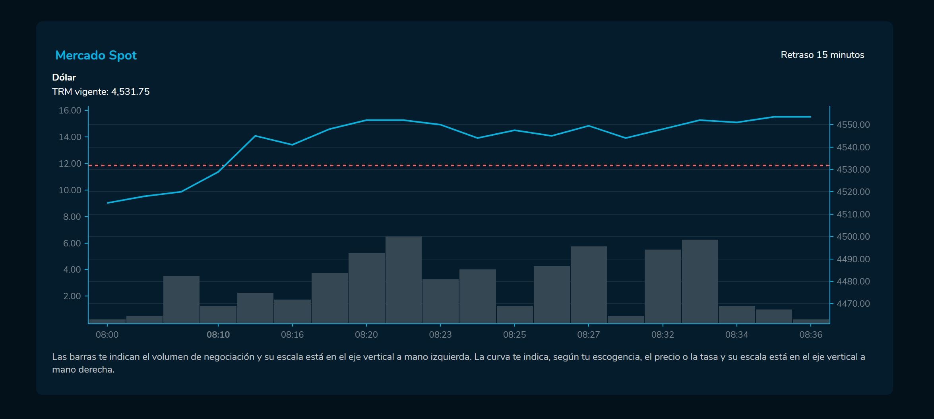
Task: Select the 08:23 time axis label
Action: coord(440,334)
